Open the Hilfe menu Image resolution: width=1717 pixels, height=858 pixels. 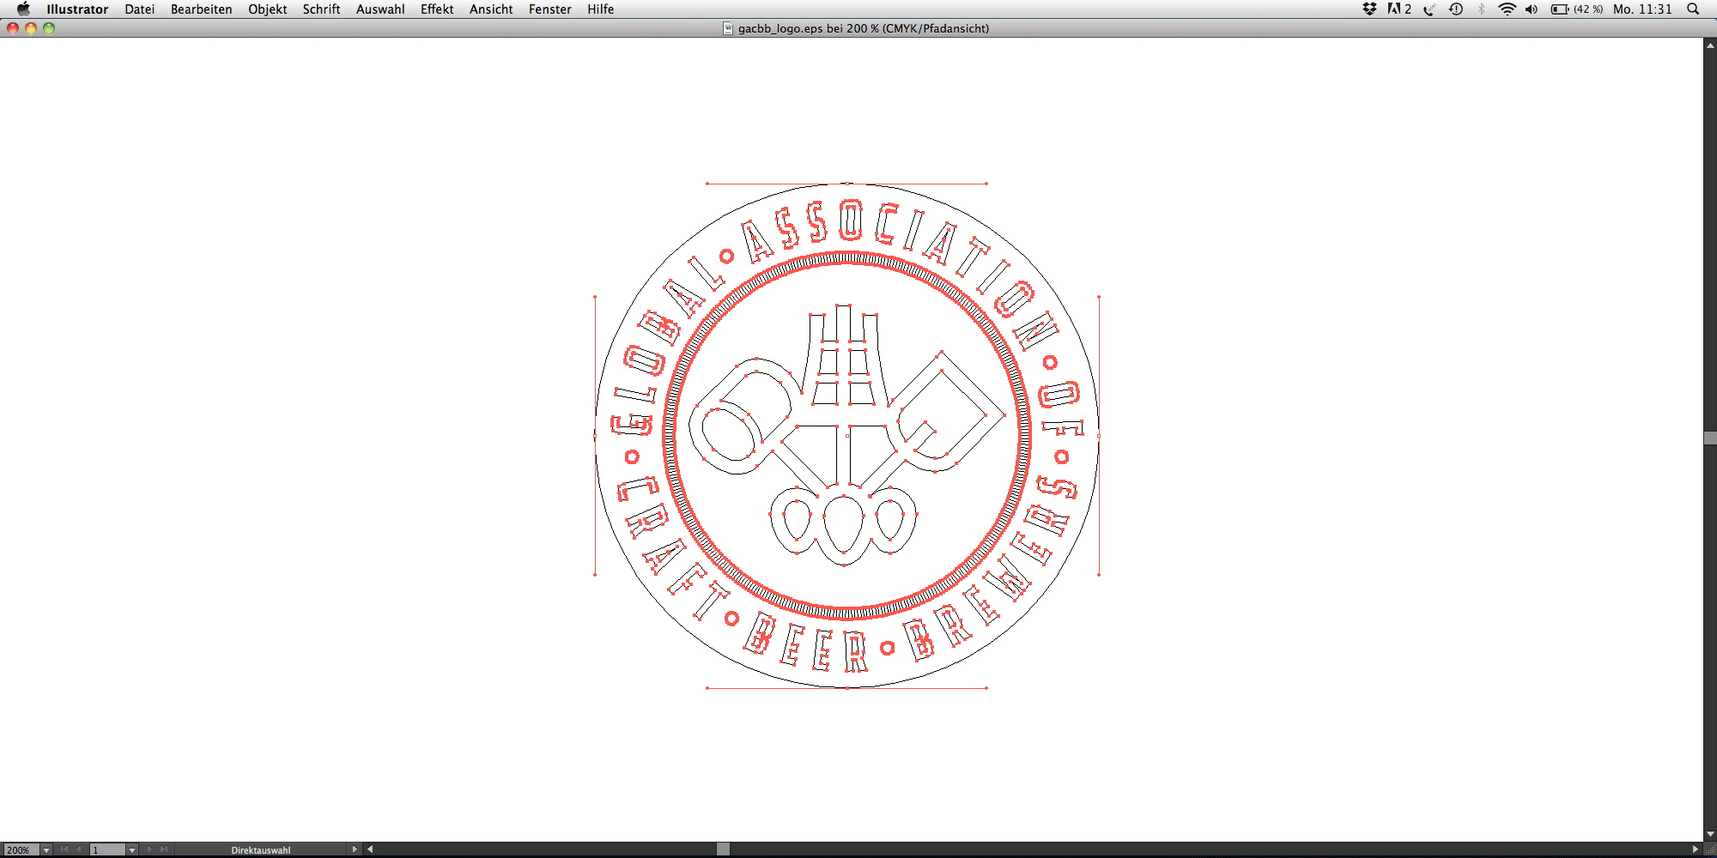[x=600, y=9]
